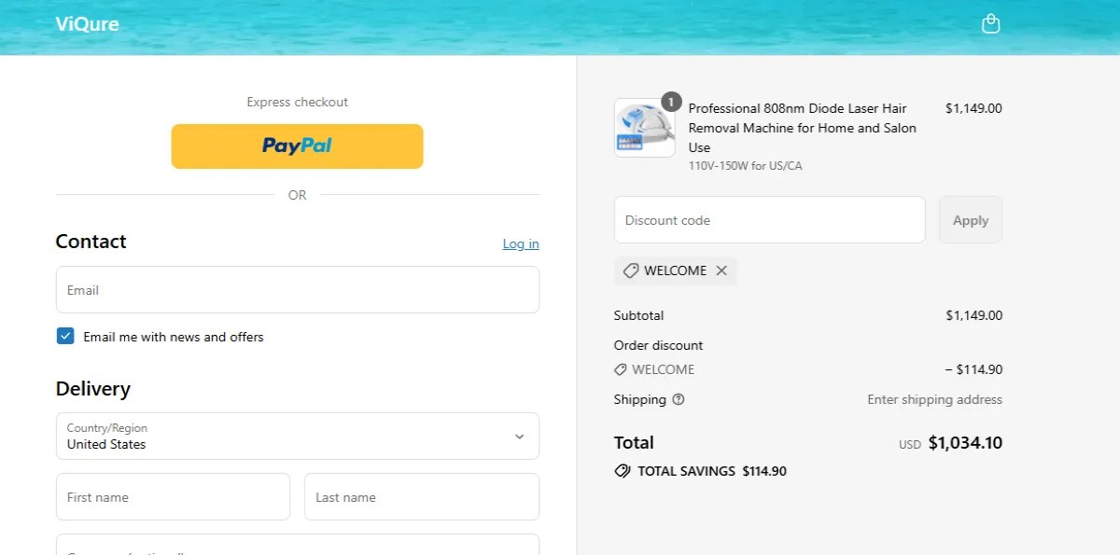Click into the Email input field
1120x555 pixels.
point(297,289)
